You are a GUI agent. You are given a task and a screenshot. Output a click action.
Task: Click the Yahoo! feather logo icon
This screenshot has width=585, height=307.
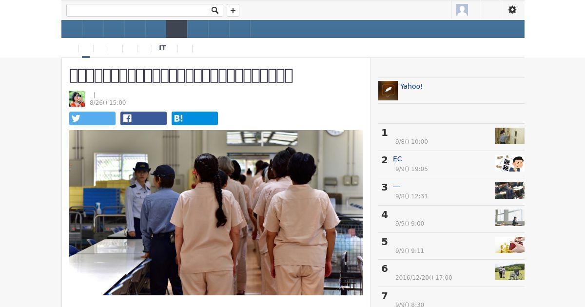click(x=388, y=91)
